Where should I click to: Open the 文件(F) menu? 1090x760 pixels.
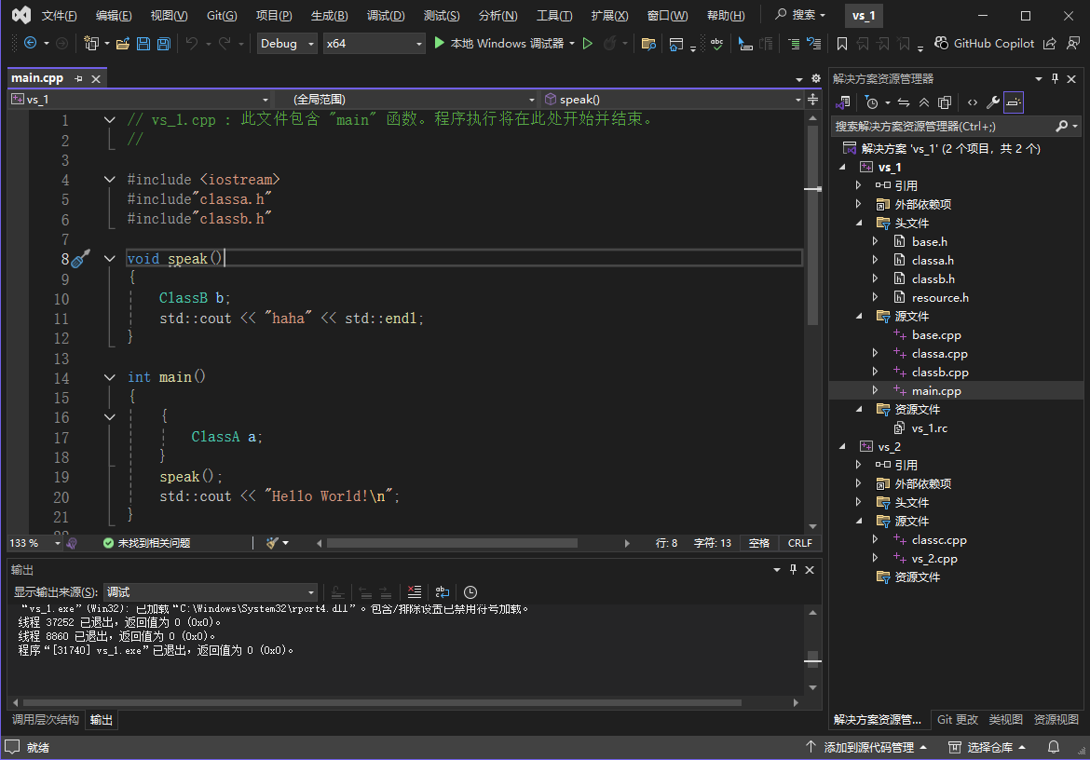[59, 15]
